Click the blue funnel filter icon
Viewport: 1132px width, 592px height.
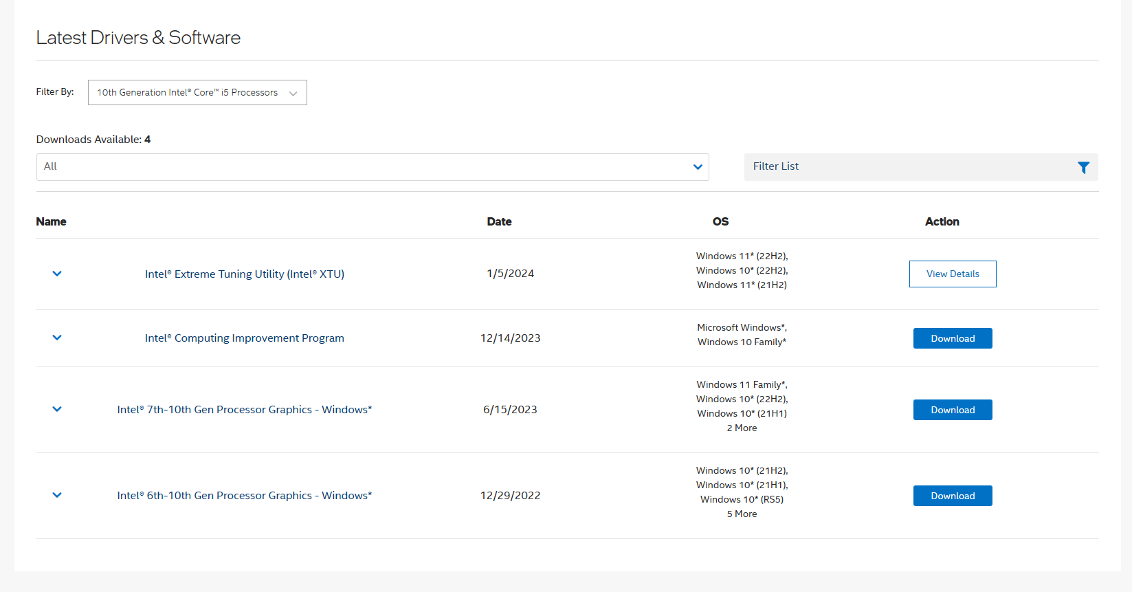[1083, 167]
